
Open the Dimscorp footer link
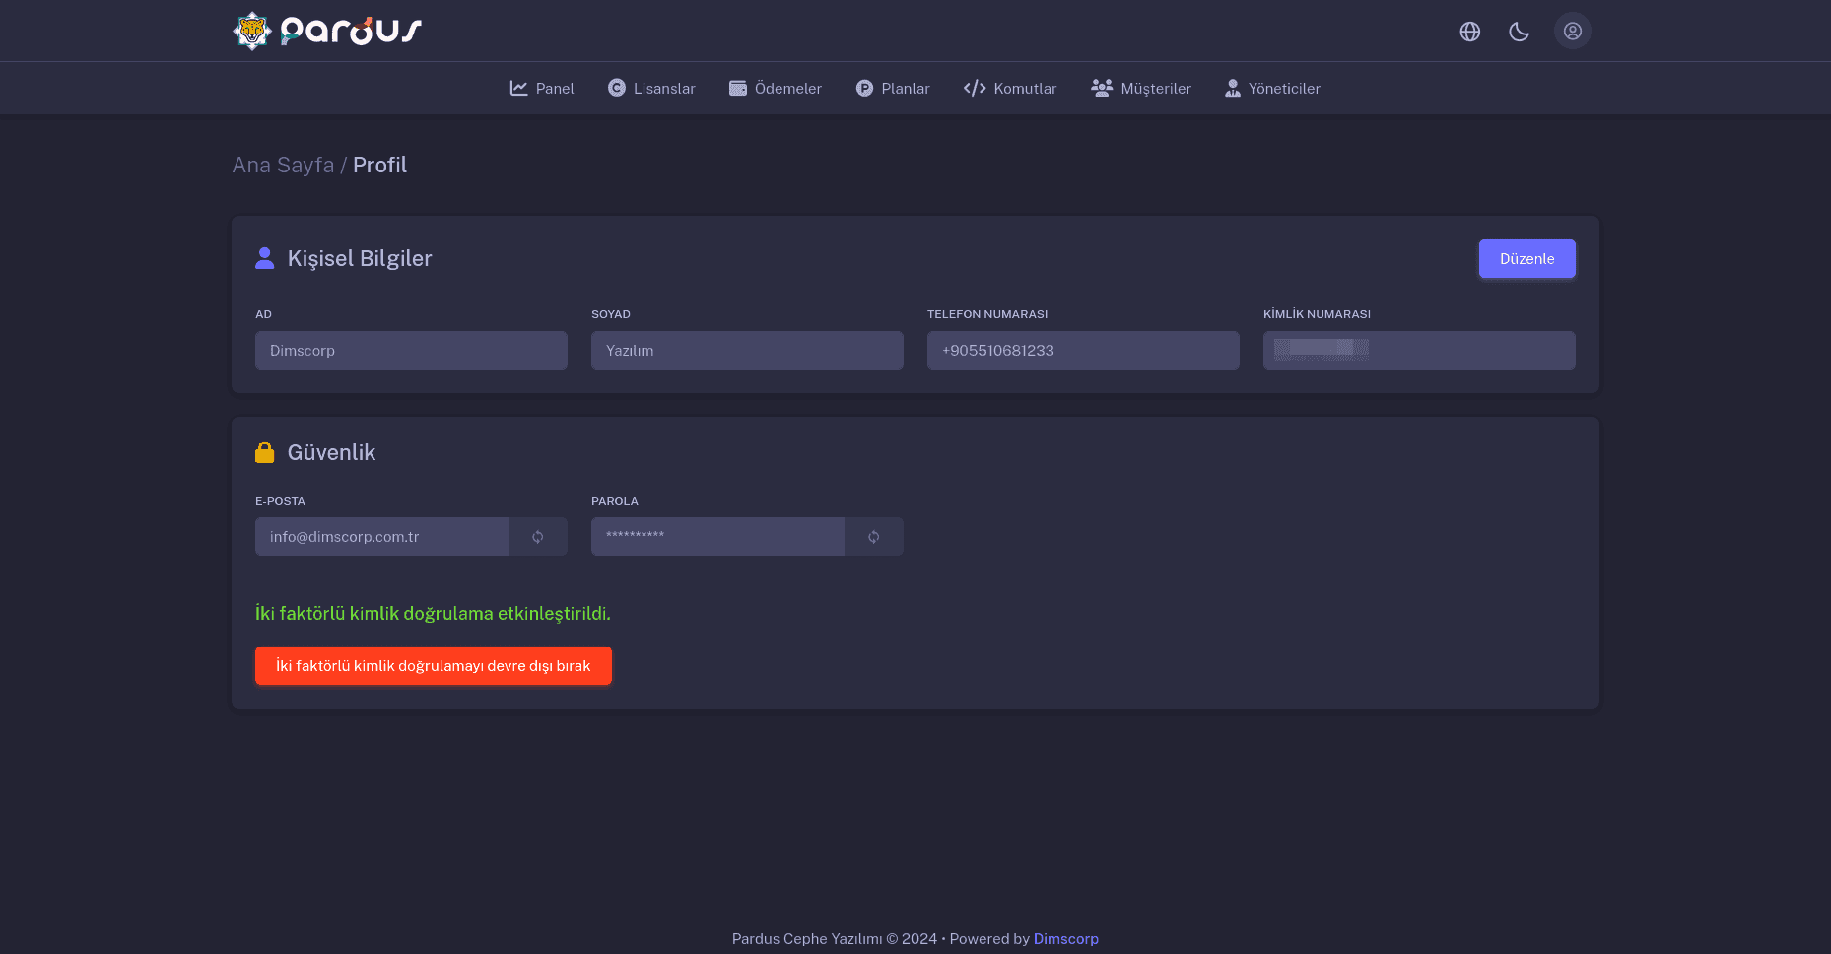click(x=1065, y=939)
